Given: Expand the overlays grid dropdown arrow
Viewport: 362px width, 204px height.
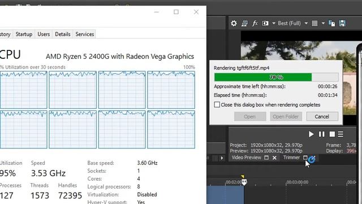Looking at the screenshot, I should (x=323, y=23).
